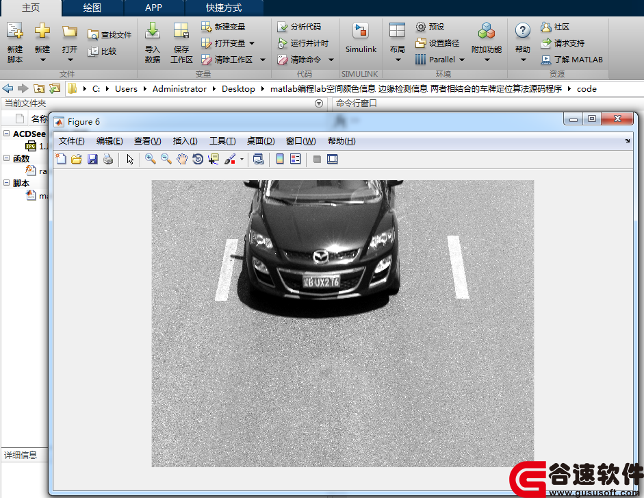The width and height of the screenshot is (644, 498).
Task: Save workspace with 保存工作区
Action: pyautogui.click(x=181, y=42)
